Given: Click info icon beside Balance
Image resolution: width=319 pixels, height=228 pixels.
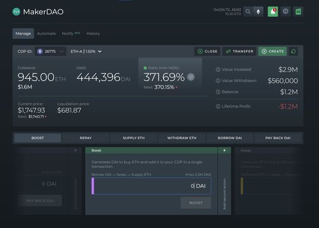Looking at the screenshot, I should [218, 92].
